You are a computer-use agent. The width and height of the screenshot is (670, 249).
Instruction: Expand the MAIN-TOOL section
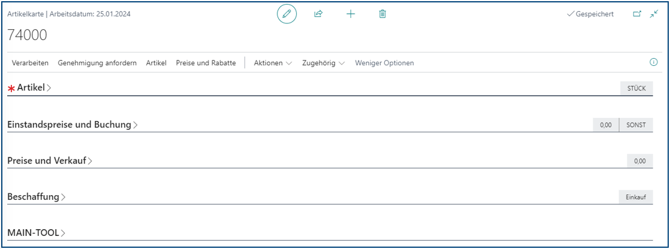37,233
